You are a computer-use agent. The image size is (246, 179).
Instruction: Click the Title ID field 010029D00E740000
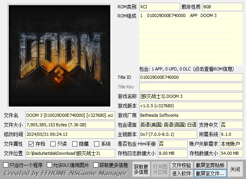(x=191, y=77)
